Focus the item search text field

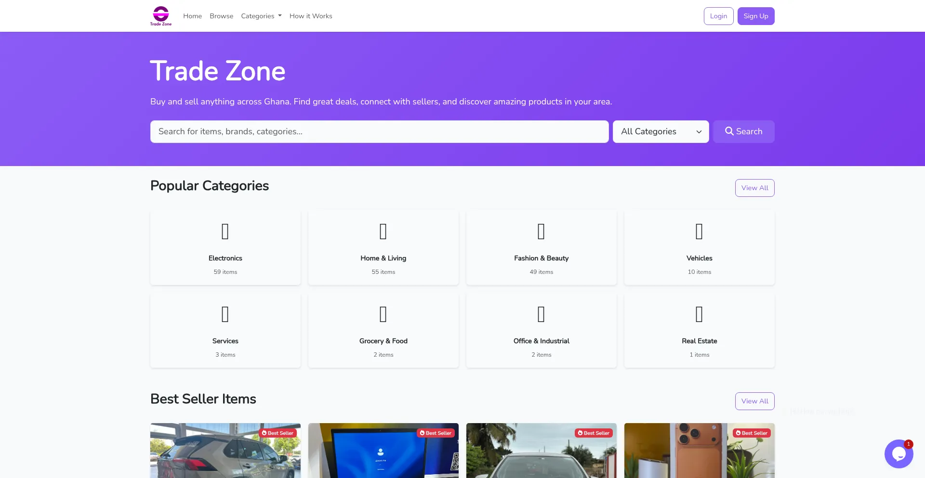click(x=379, y=131)
